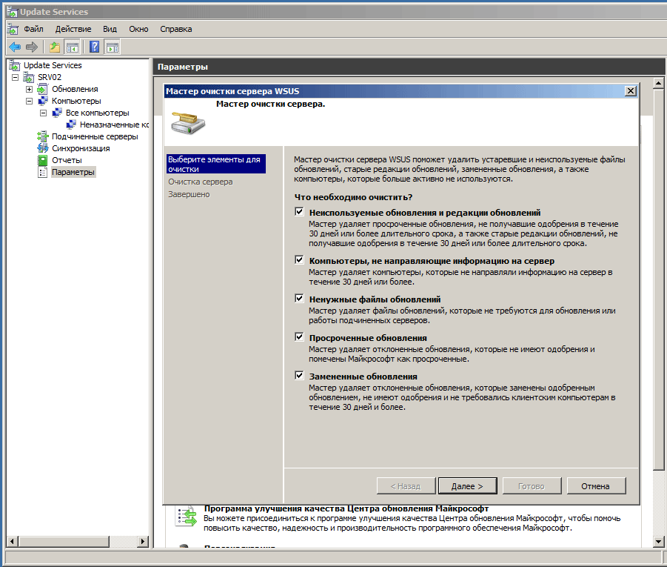This screenshot has width=667, height=567.
Task: Collapse the SRV02 server node
Action: 16,77
